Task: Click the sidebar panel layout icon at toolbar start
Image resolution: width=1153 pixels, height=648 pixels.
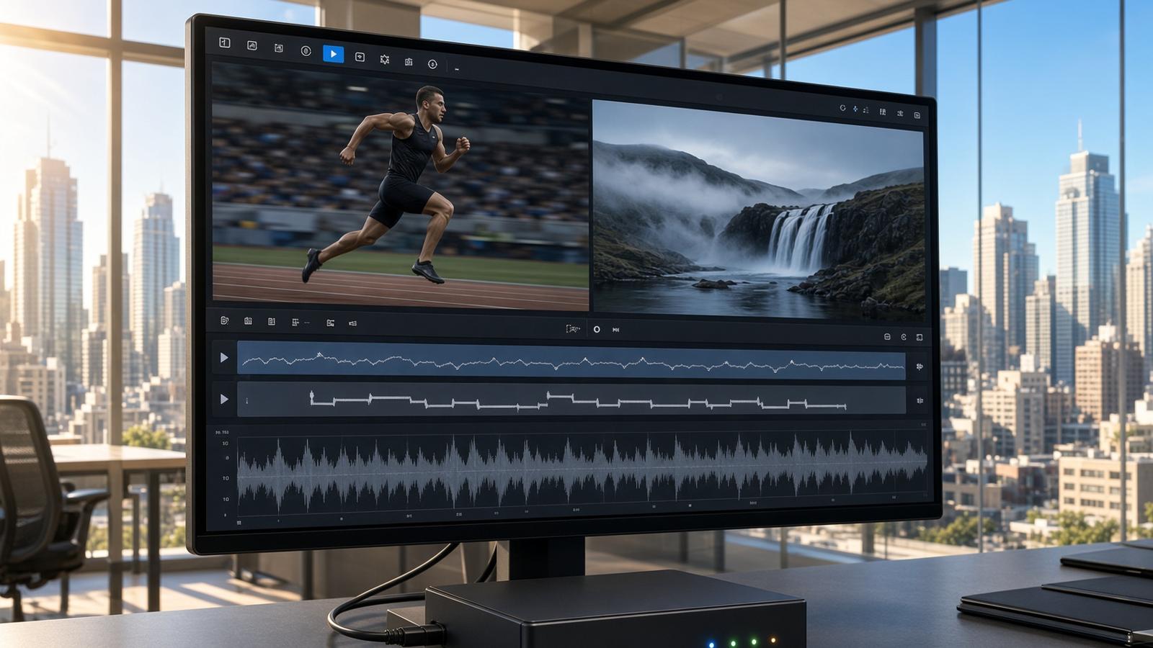Action: coord(225,43)
